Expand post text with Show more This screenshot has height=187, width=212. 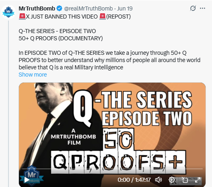click(33, 75)
